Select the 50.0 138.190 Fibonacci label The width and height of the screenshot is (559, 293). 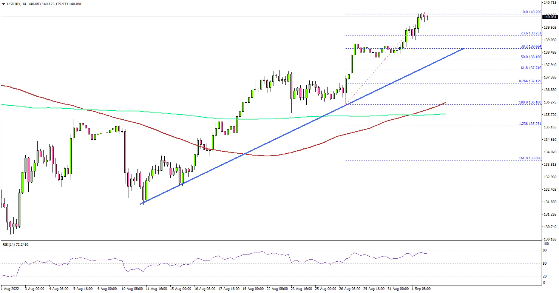(x=531, y=57)
